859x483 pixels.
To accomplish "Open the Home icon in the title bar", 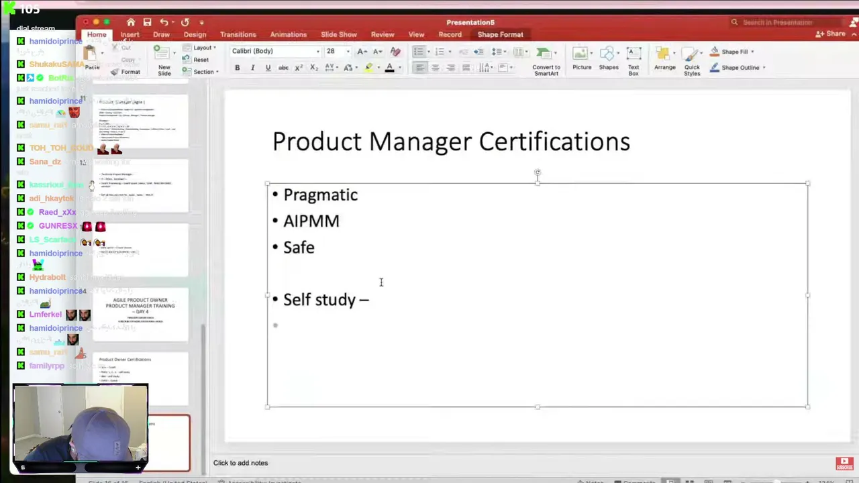I will tap(131, 22).
